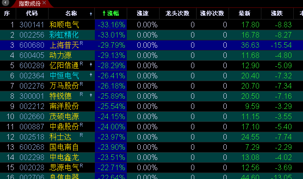
Task: Click latest price 36.63
Action: 250,45
